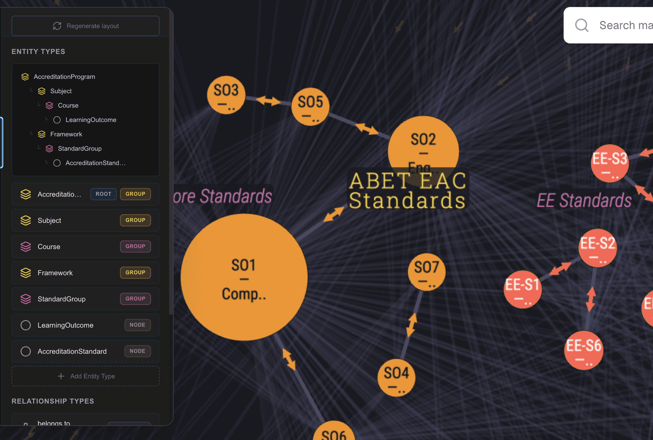
Task: Open the Framework entity type name in its GROUP card
Action: pyautogui.click(x=55, y=273)
